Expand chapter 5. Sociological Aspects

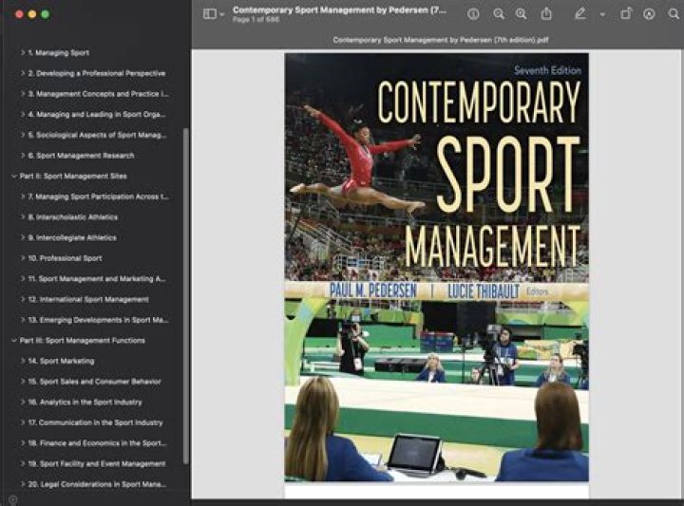pyautogui.click(x=23, y=134)
